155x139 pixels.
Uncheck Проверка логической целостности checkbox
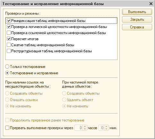9,27
